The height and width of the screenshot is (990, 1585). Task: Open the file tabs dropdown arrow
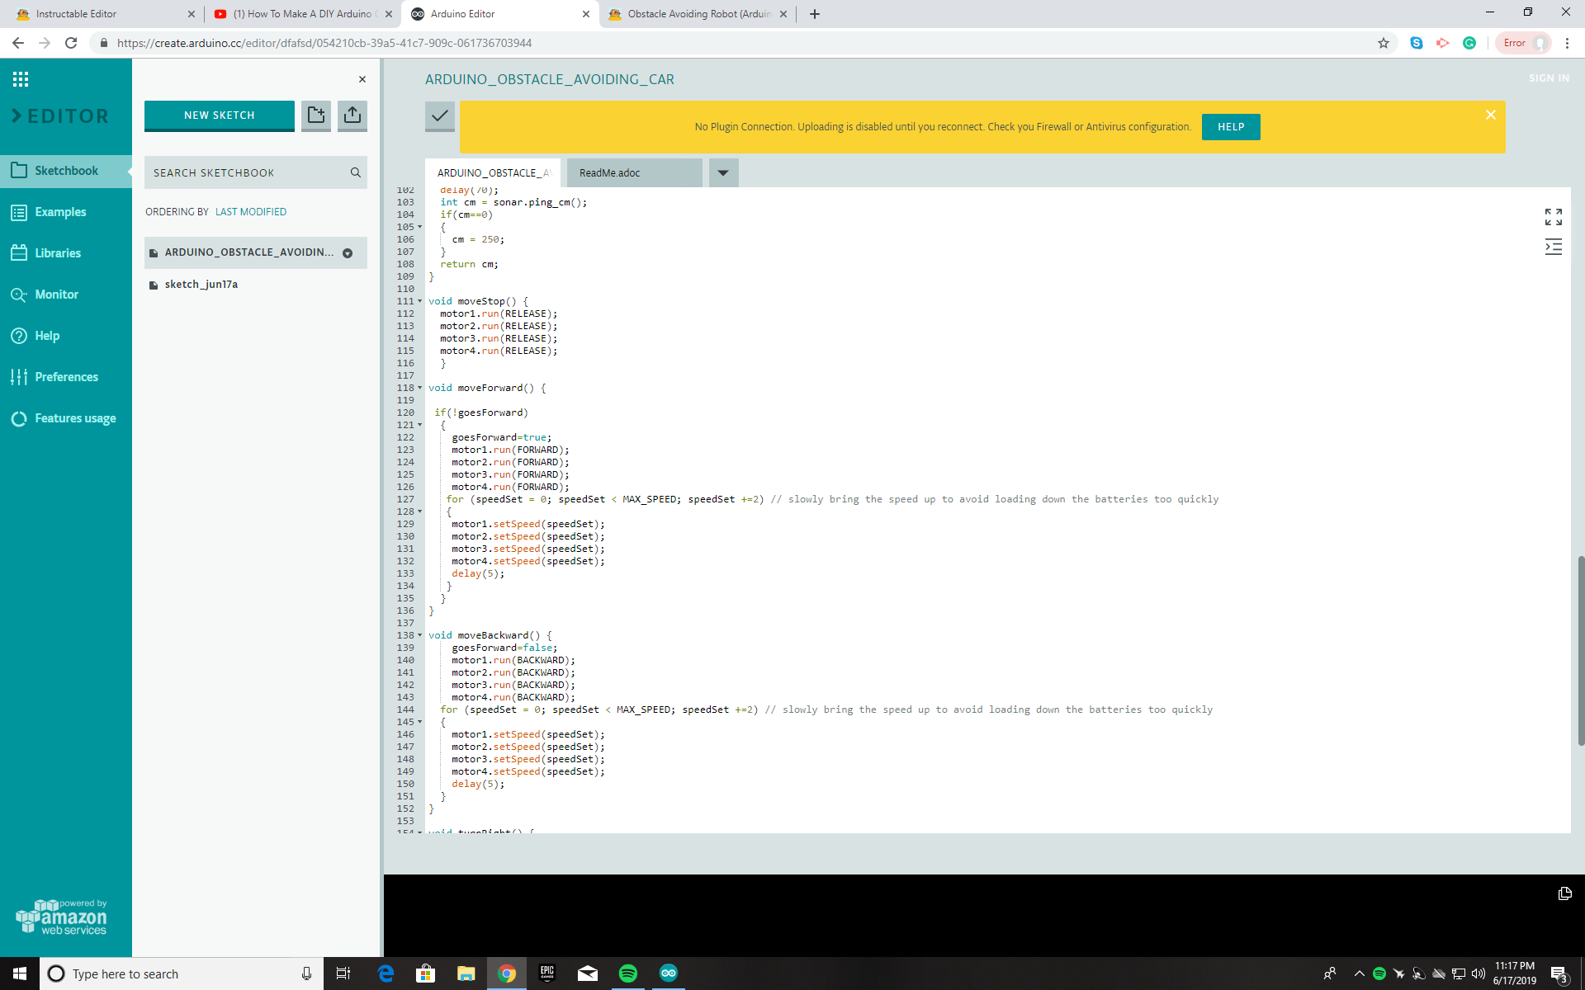click(x=723, y=172)
